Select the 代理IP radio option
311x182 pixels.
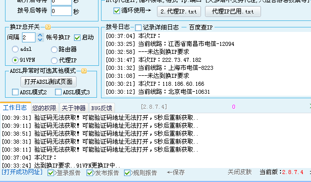[x=54, y=60]
